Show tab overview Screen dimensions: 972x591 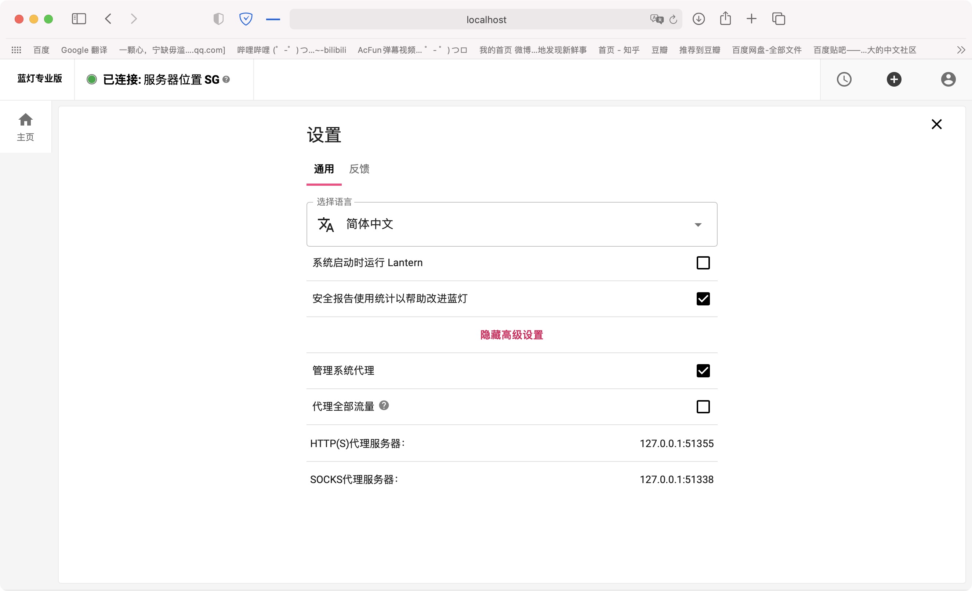tap(778, 19)
